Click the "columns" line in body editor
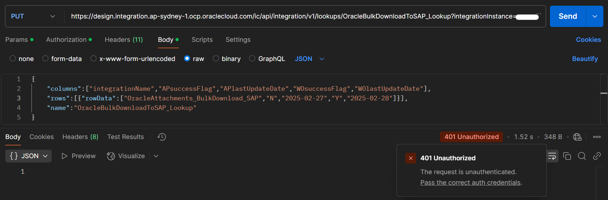Screen dimensions: 608x200 239,89
